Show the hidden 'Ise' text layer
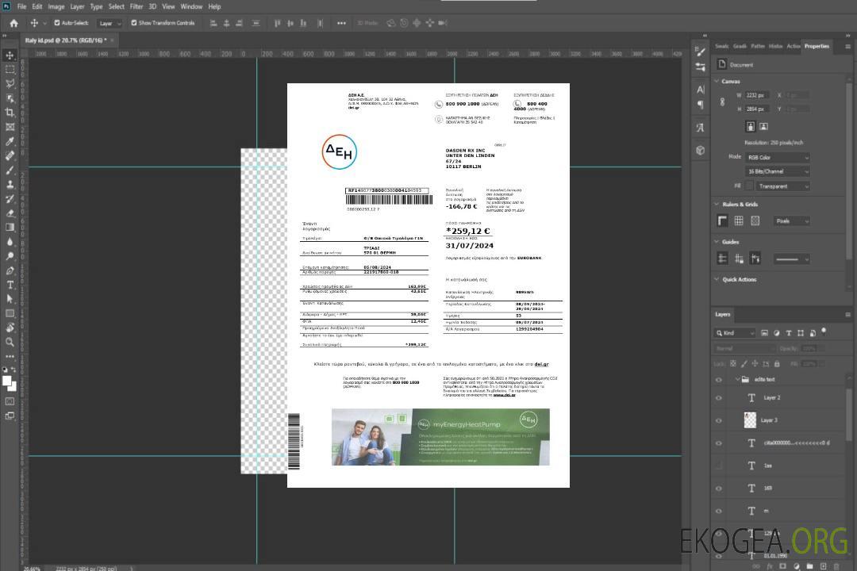The image size is (857, 571). tap(719, 466)
